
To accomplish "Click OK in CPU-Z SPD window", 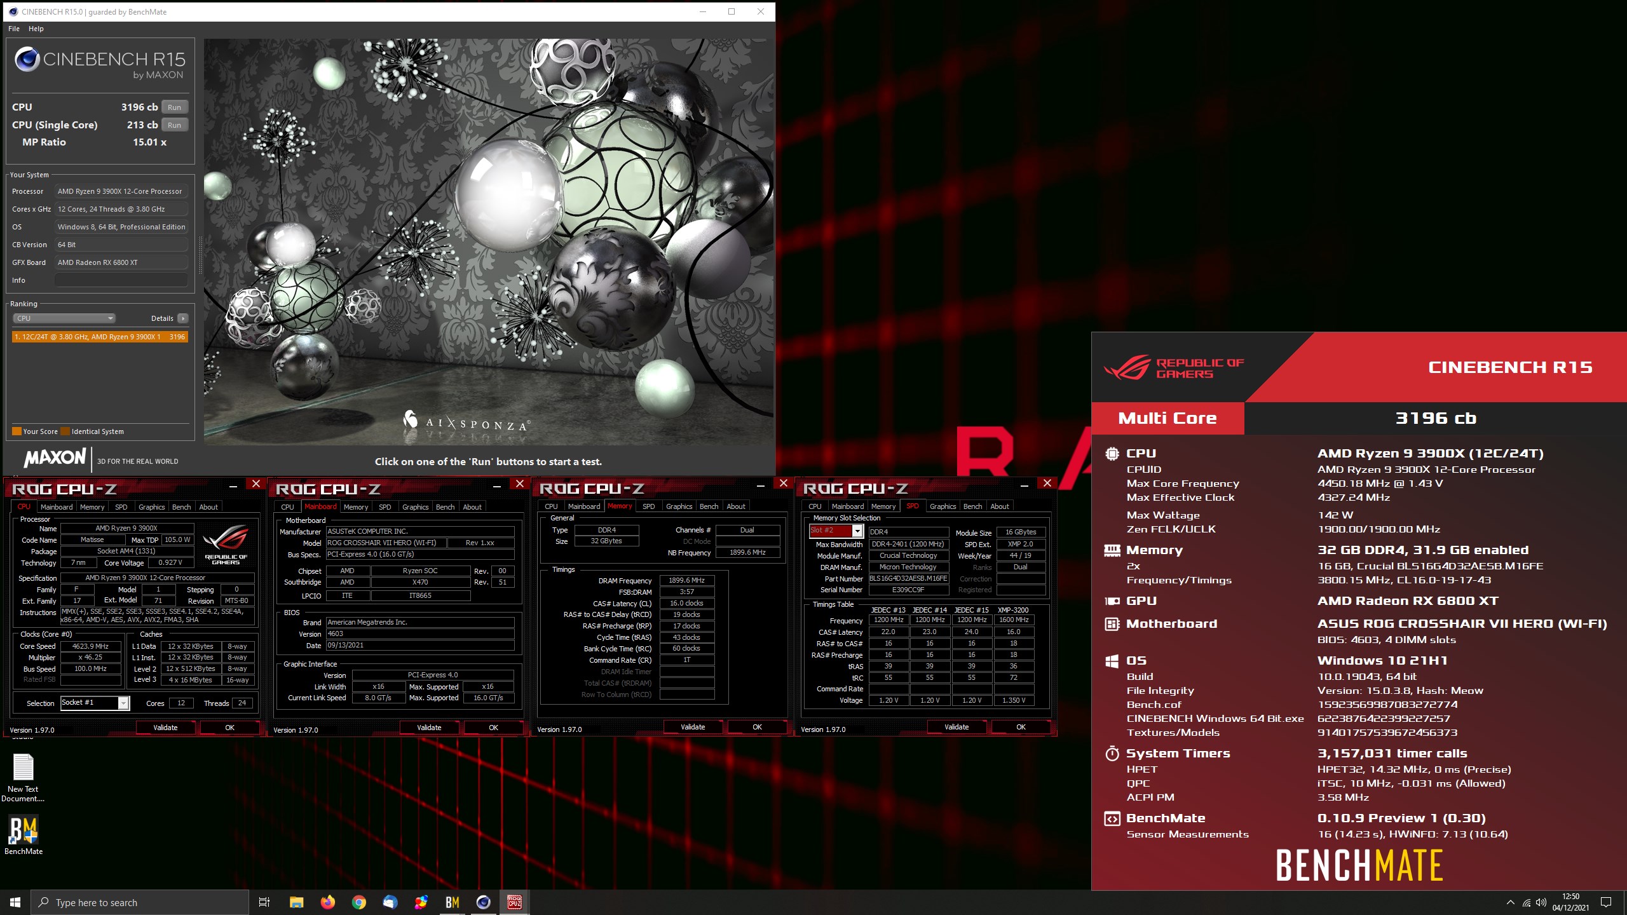I will (x=1021, y=727).
